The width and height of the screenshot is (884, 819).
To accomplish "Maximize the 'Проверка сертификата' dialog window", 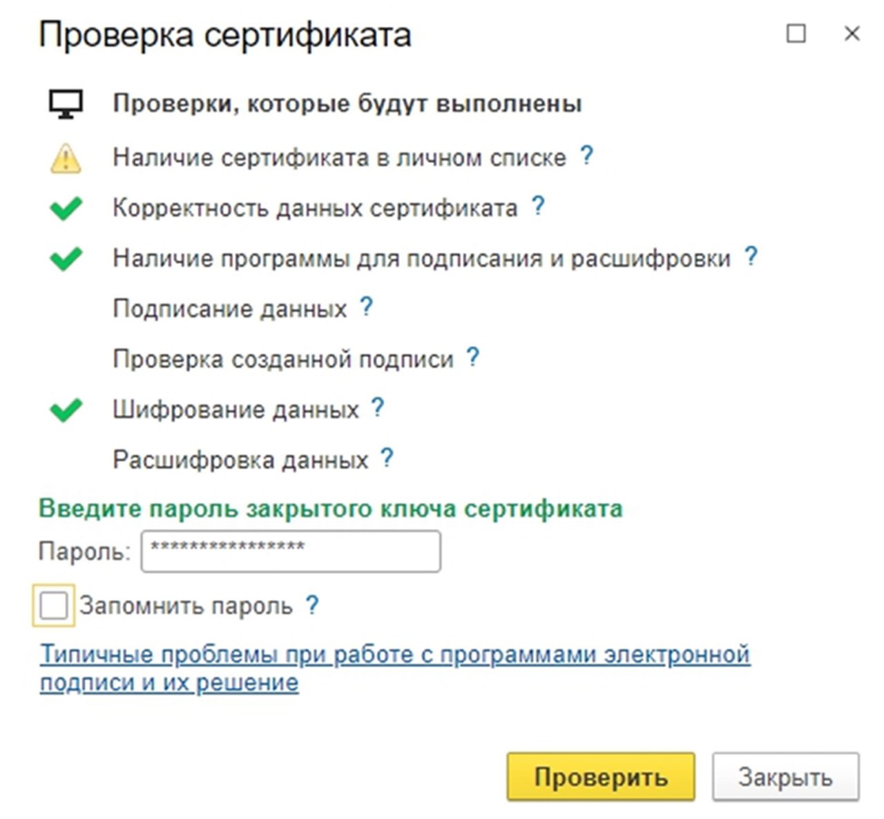I will (x=796, y=33).
